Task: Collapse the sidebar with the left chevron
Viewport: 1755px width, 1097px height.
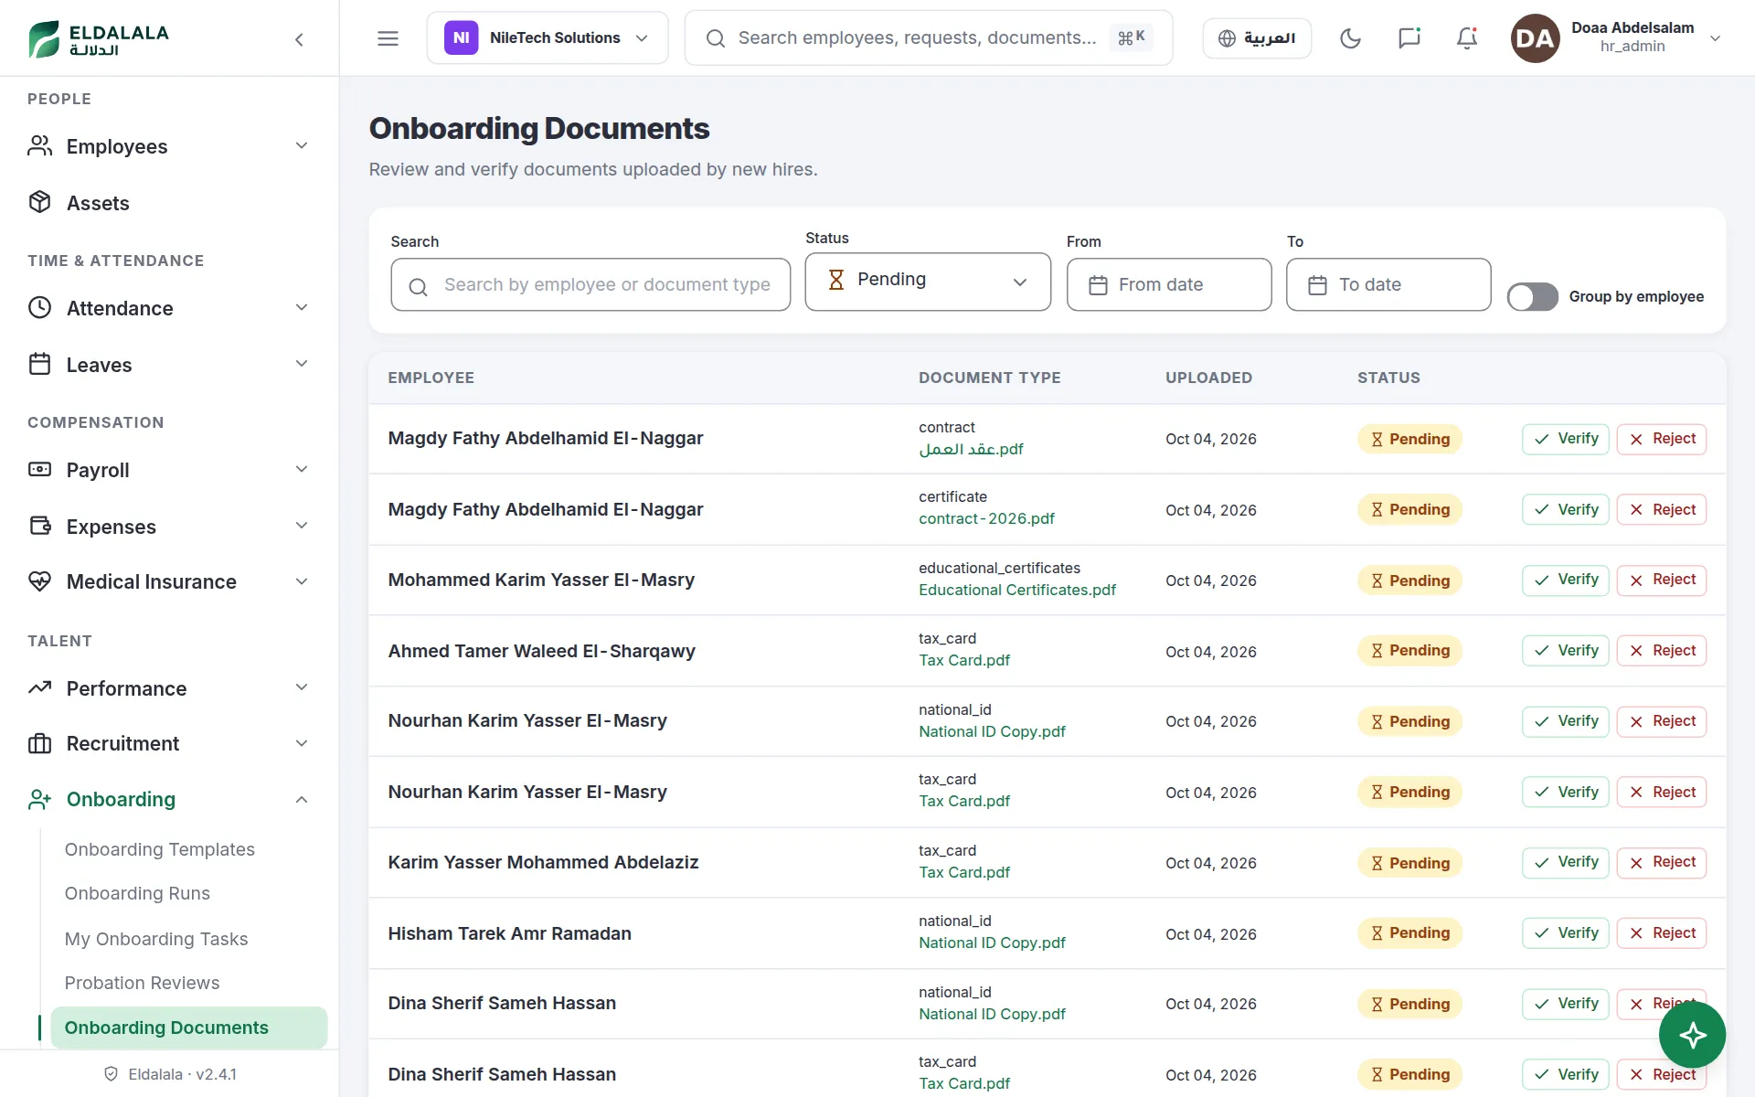Action: tap(299, 39)
